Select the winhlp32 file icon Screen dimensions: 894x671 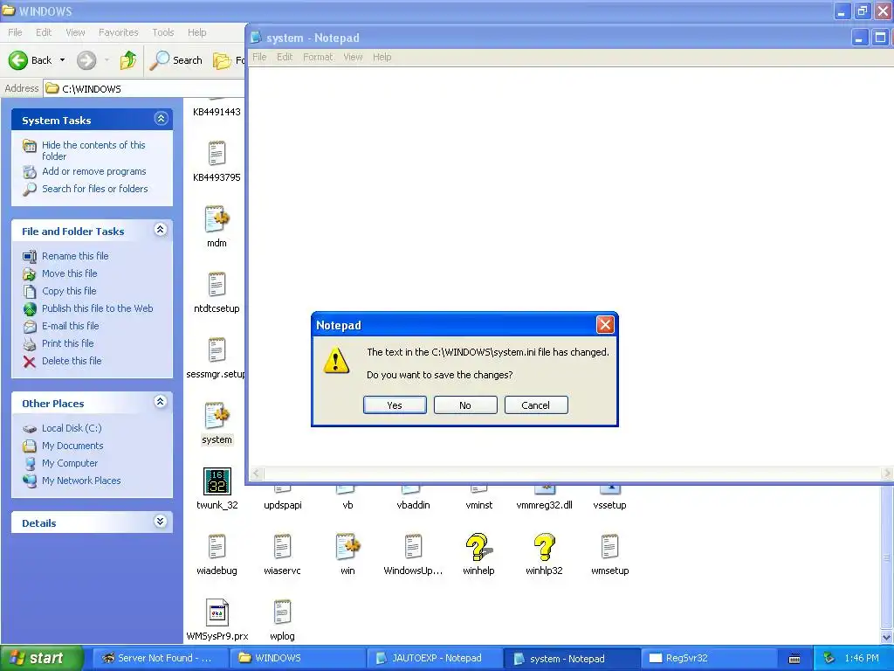point(545,547)
